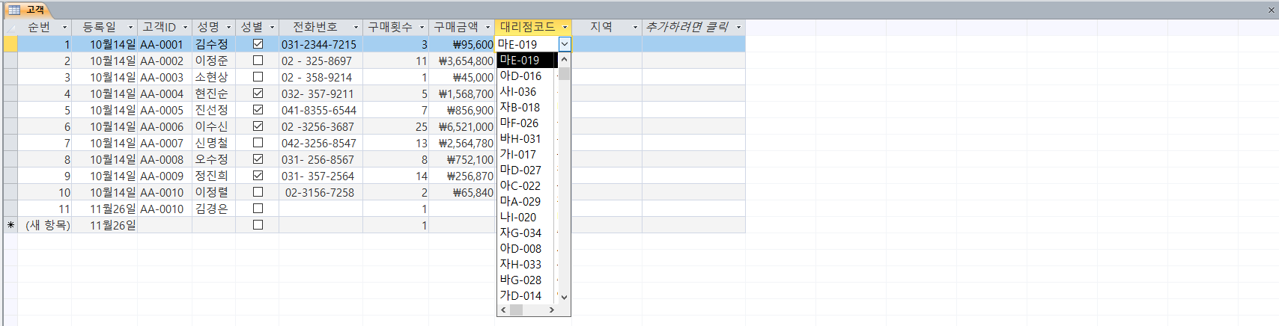1279x326 pixels.
Task: Click the list's scroll left arrow
Action: tap(503, 310)
